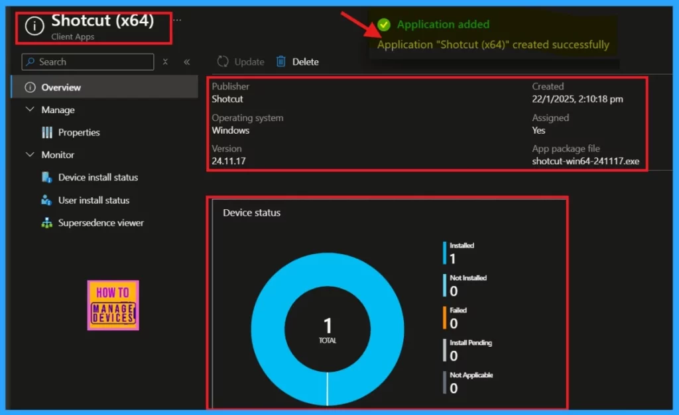Screen dimensions: 679x415
Task: Click the Operating system value Windows
Action: (x=230, y=130)
